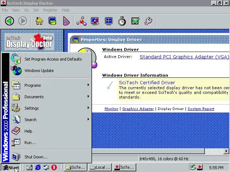
Task: Click the network tray icon
Action: [193, 167]
